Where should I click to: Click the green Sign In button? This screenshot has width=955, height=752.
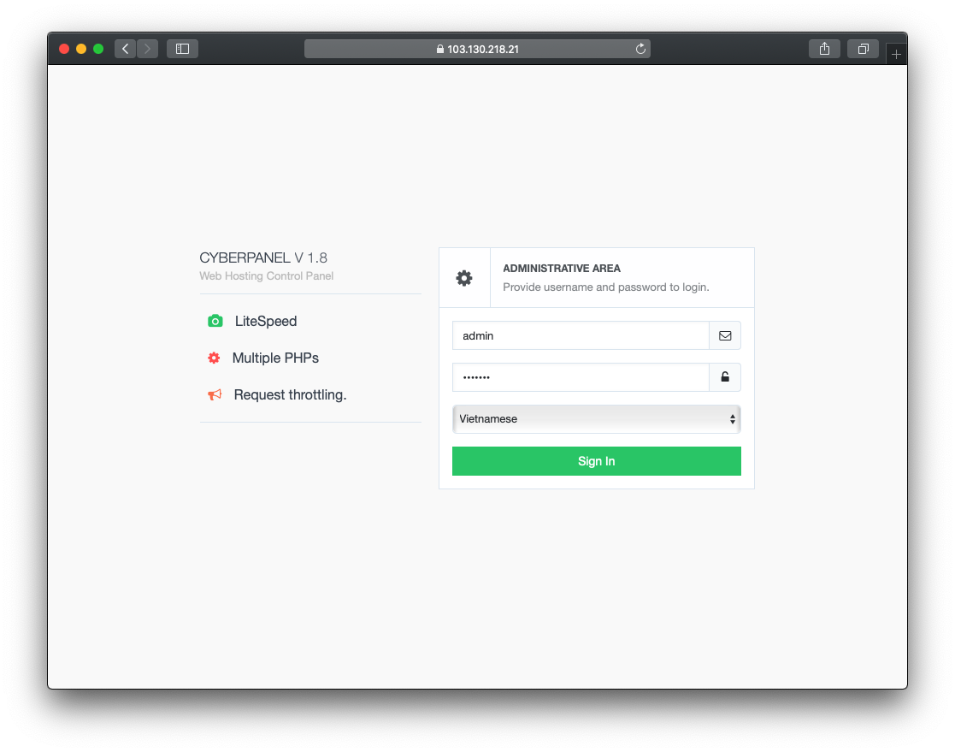pyautogui.click(x=596, y=461)
